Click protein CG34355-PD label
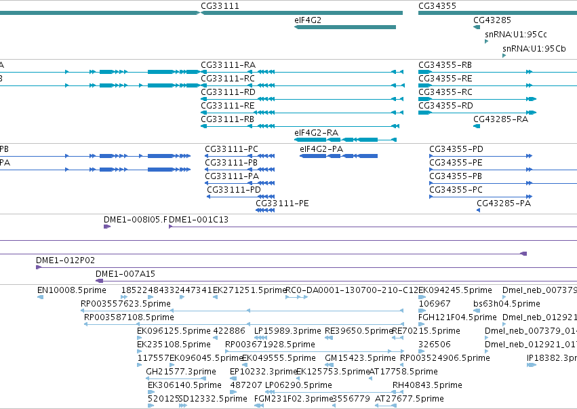This screenshot has height=409, width=577. click(x=456, y=149)
